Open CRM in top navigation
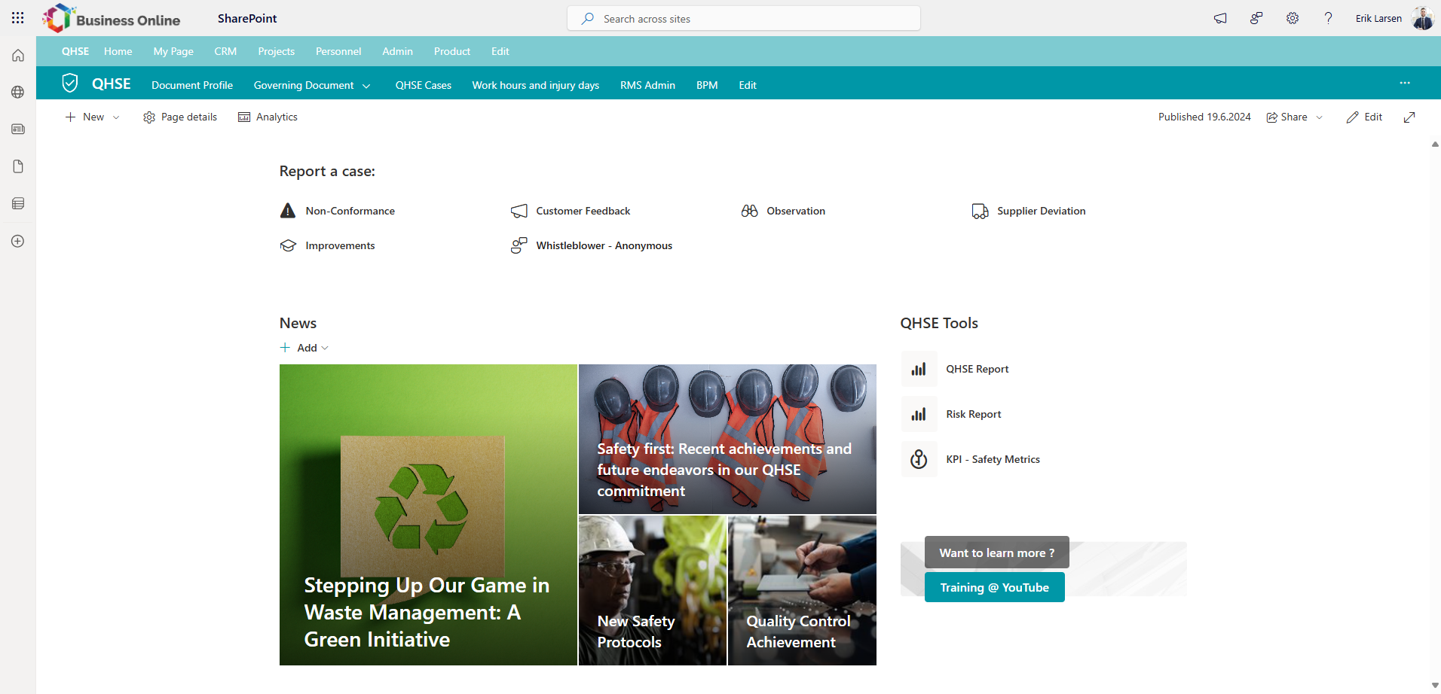 (225, 51)
